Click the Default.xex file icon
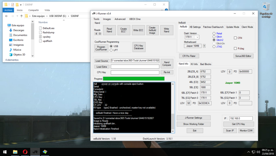276x156 pixels. [40, 28]
